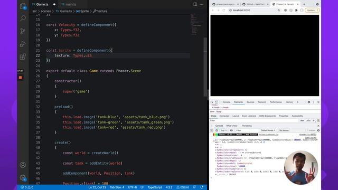Expand Symbol(storeBase) console entry

[x=216, y=153]
